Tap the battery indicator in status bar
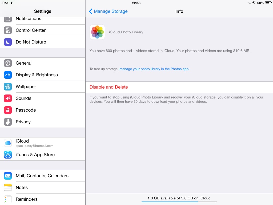Image resolution: width=273 pixels, height=205 pixels. tap(268, 3)
